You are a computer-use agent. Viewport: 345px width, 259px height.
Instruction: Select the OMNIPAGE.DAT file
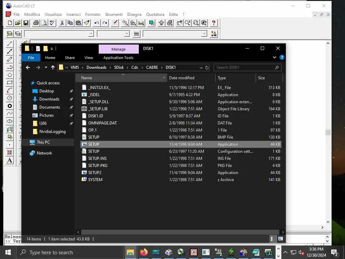[x=102, y=123]
